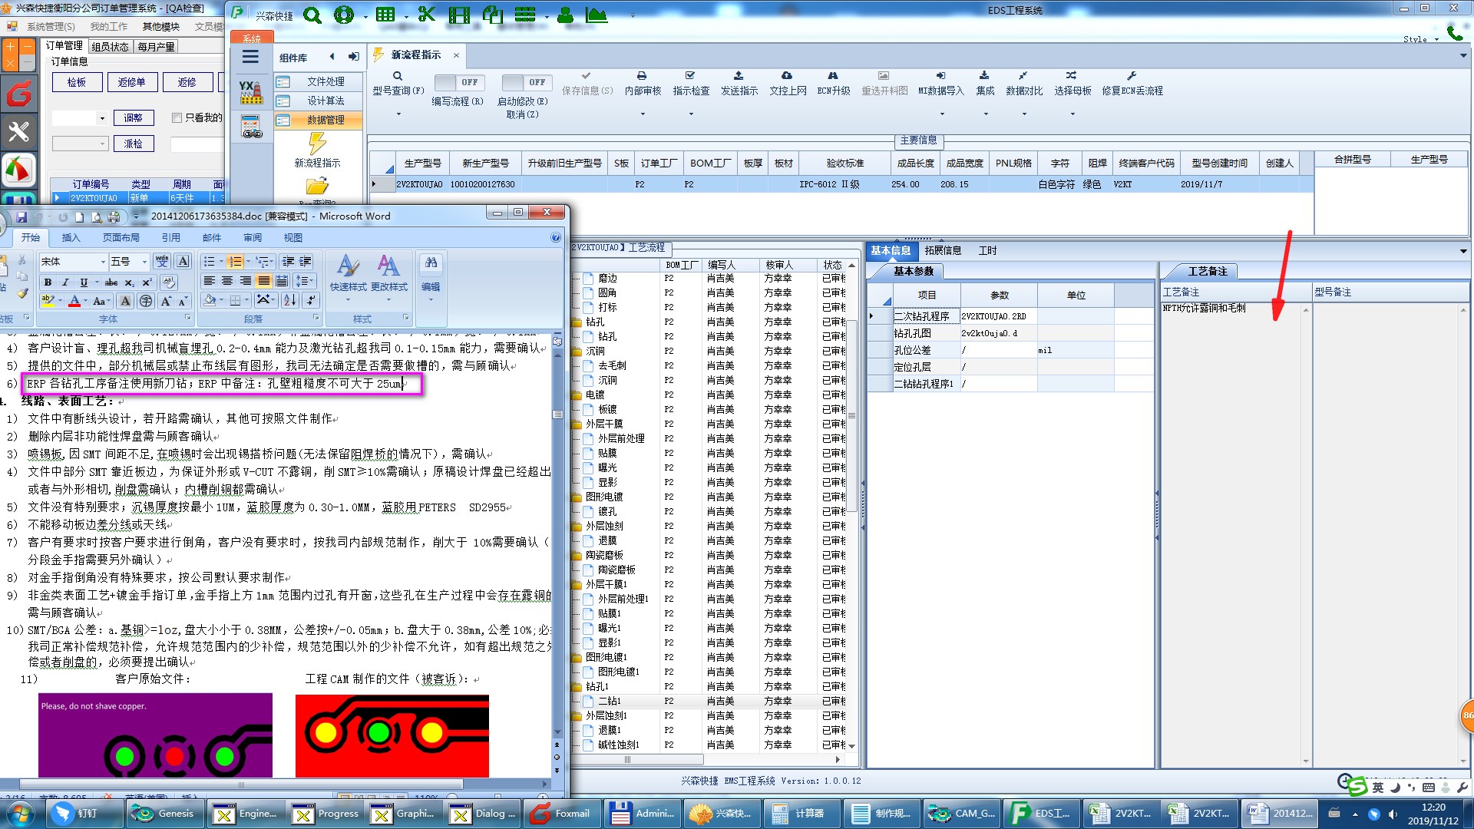Open Foxmail from the taskbar

point(561,814)
